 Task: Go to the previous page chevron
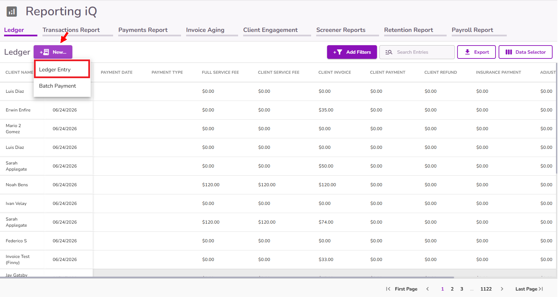428,289
